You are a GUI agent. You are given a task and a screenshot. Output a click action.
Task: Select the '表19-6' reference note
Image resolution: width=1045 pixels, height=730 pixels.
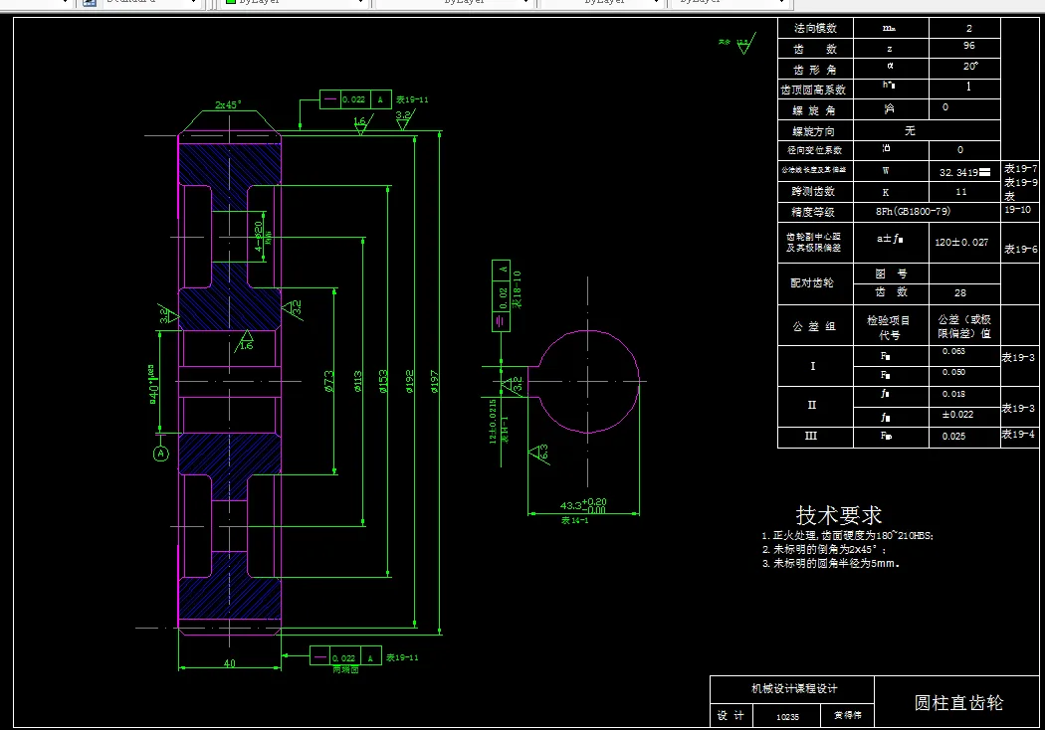[x=1020, y=249]
